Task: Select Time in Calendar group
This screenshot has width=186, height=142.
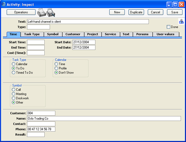Action: coord(56,64)
